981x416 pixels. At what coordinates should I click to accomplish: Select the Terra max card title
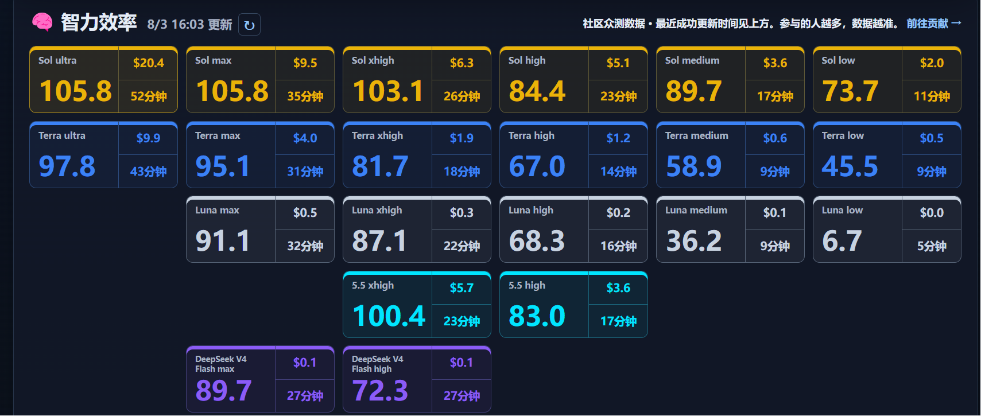(x=218, y=135)
